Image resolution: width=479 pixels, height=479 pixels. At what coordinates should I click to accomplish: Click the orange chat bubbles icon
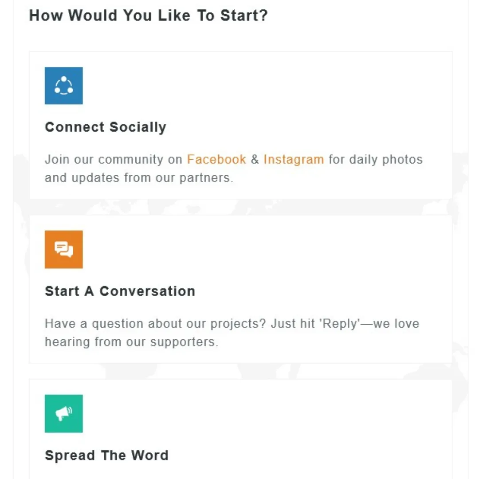point(63,249)
